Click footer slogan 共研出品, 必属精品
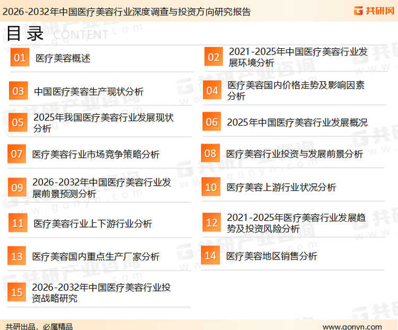 point(39,326)
